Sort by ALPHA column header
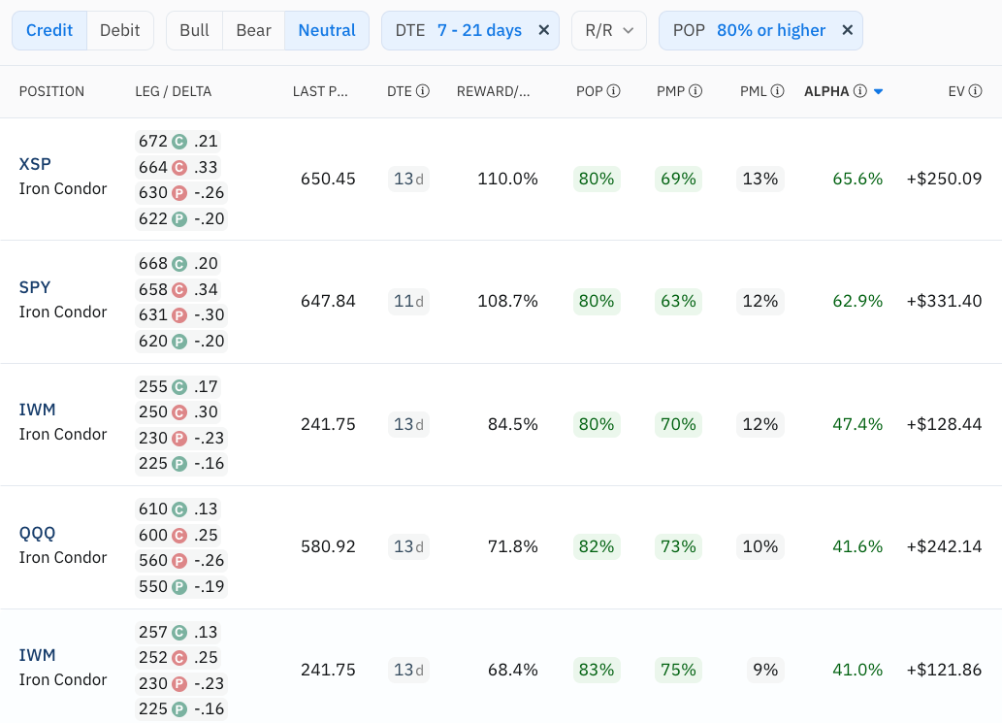This screenshot has height=723, width=1002. [826, 91]
